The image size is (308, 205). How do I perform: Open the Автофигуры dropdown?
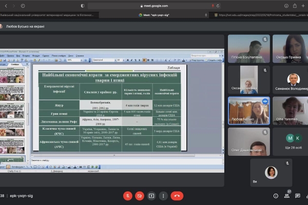17,167
